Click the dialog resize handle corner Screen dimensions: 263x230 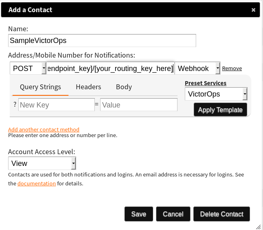(259, 227)
